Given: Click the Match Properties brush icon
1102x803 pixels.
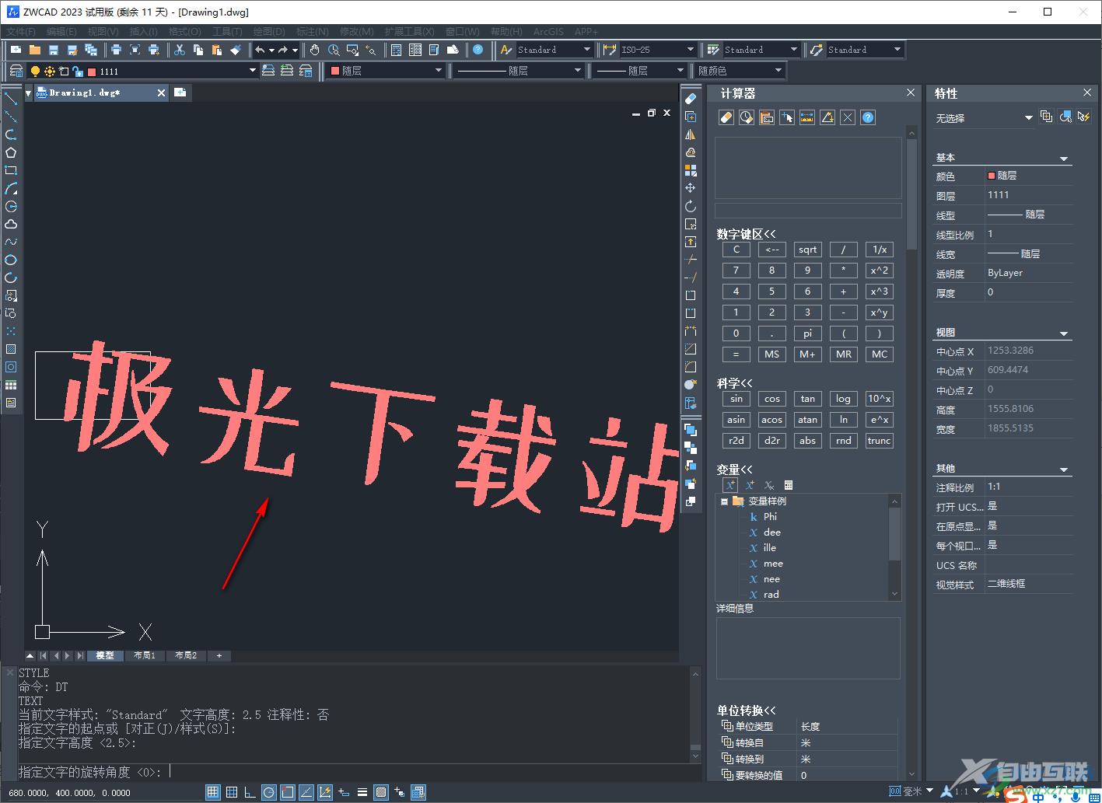Looking at the screenshot, I should (236, 50).
